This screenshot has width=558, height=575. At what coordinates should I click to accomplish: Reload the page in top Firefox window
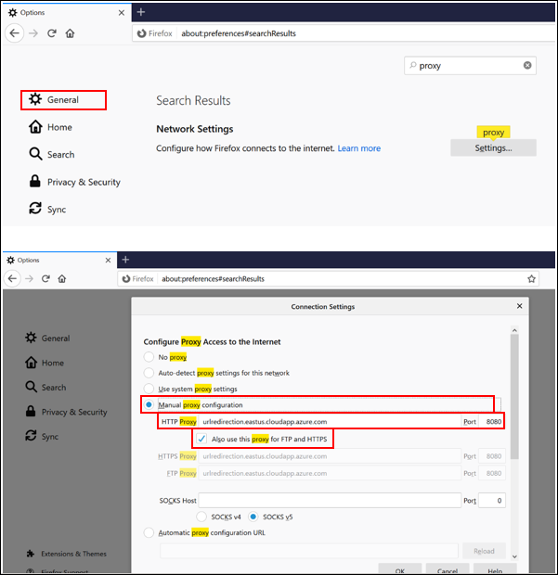(x=52, y=33)
